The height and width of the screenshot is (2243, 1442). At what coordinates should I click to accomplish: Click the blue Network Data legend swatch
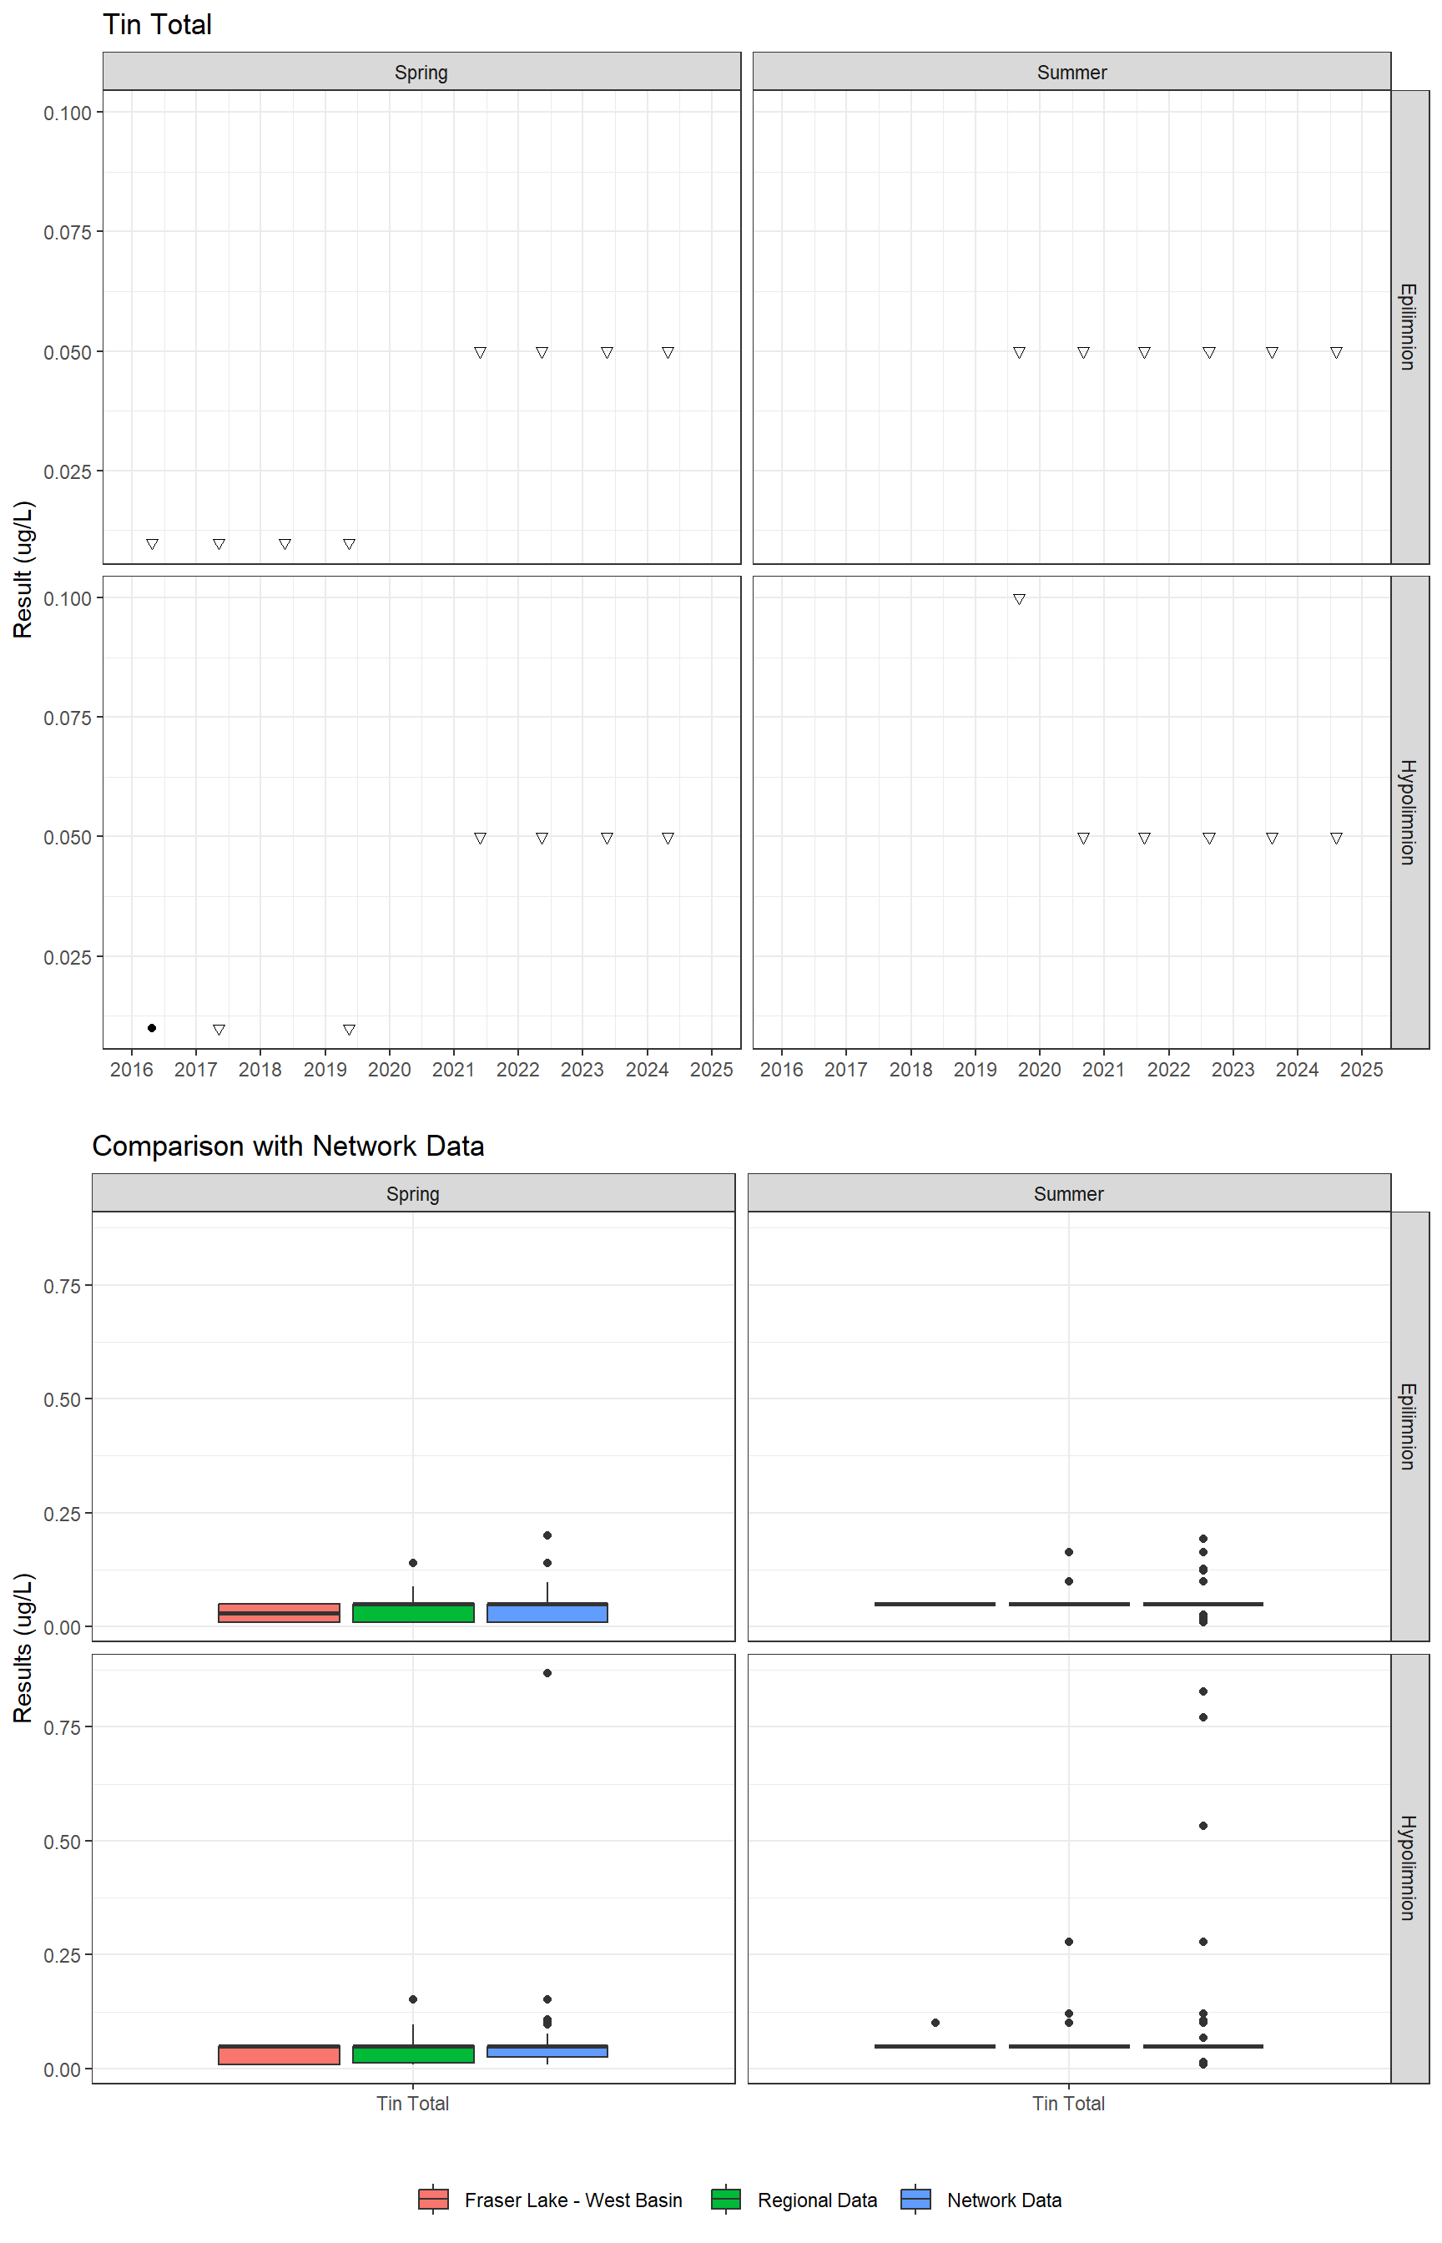point(915,2199)
